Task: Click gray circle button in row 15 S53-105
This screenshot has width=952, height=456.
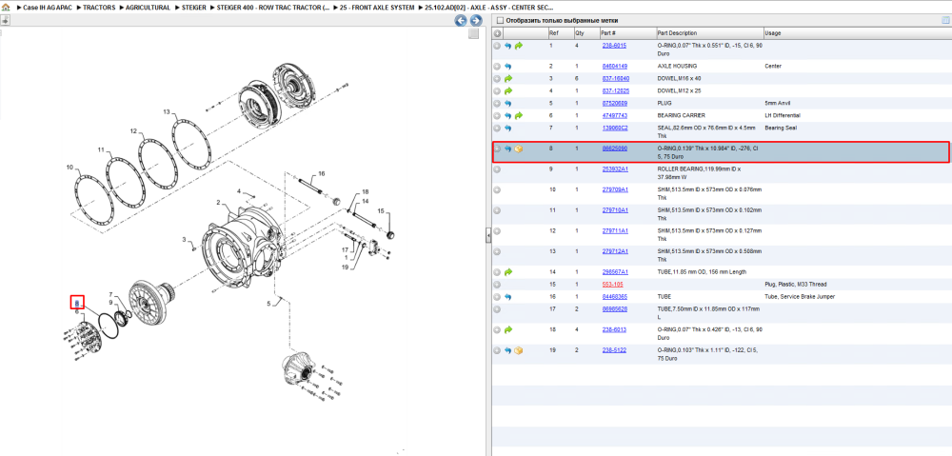Action: [497, 285]
